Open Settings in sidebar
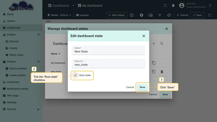Viewport: 217px width, 122px height. [21, 102]
